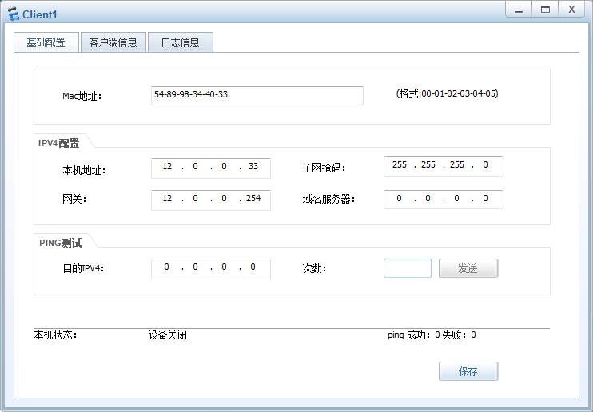
Task: Minimize the Client1 window
Action: (519, 10)
